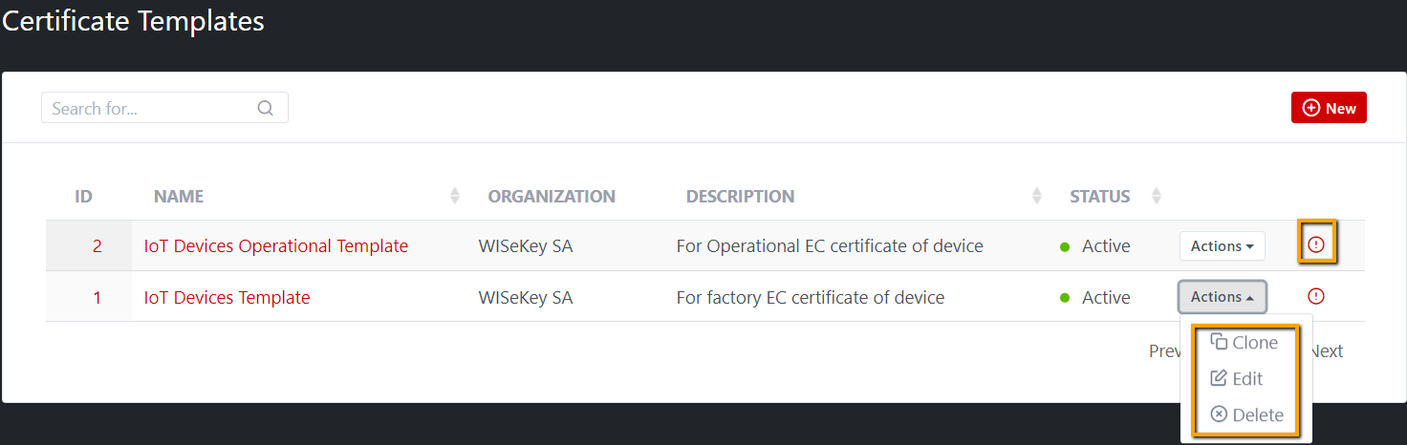Collapse the Actions dropdown for IoT Devices Template

point(1222,297)
